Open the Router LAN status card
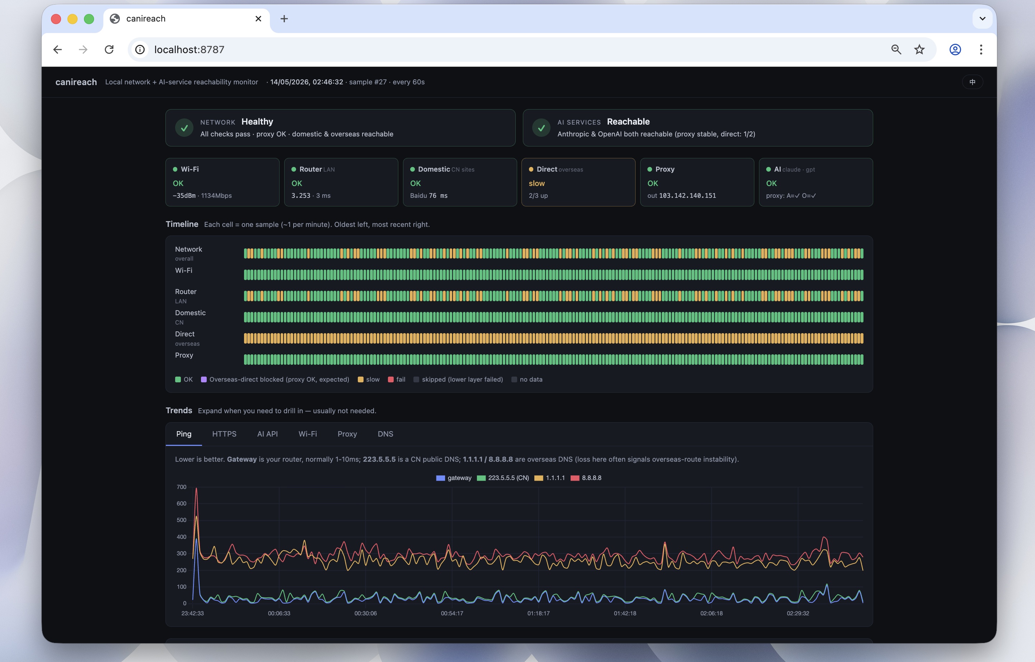 (341, 182)
